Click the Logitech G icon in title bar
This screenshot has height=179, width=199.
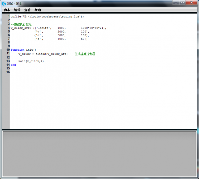pos(4,3)
